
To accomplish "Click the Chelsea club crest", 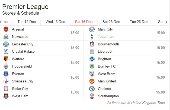I will coord(92,89).
